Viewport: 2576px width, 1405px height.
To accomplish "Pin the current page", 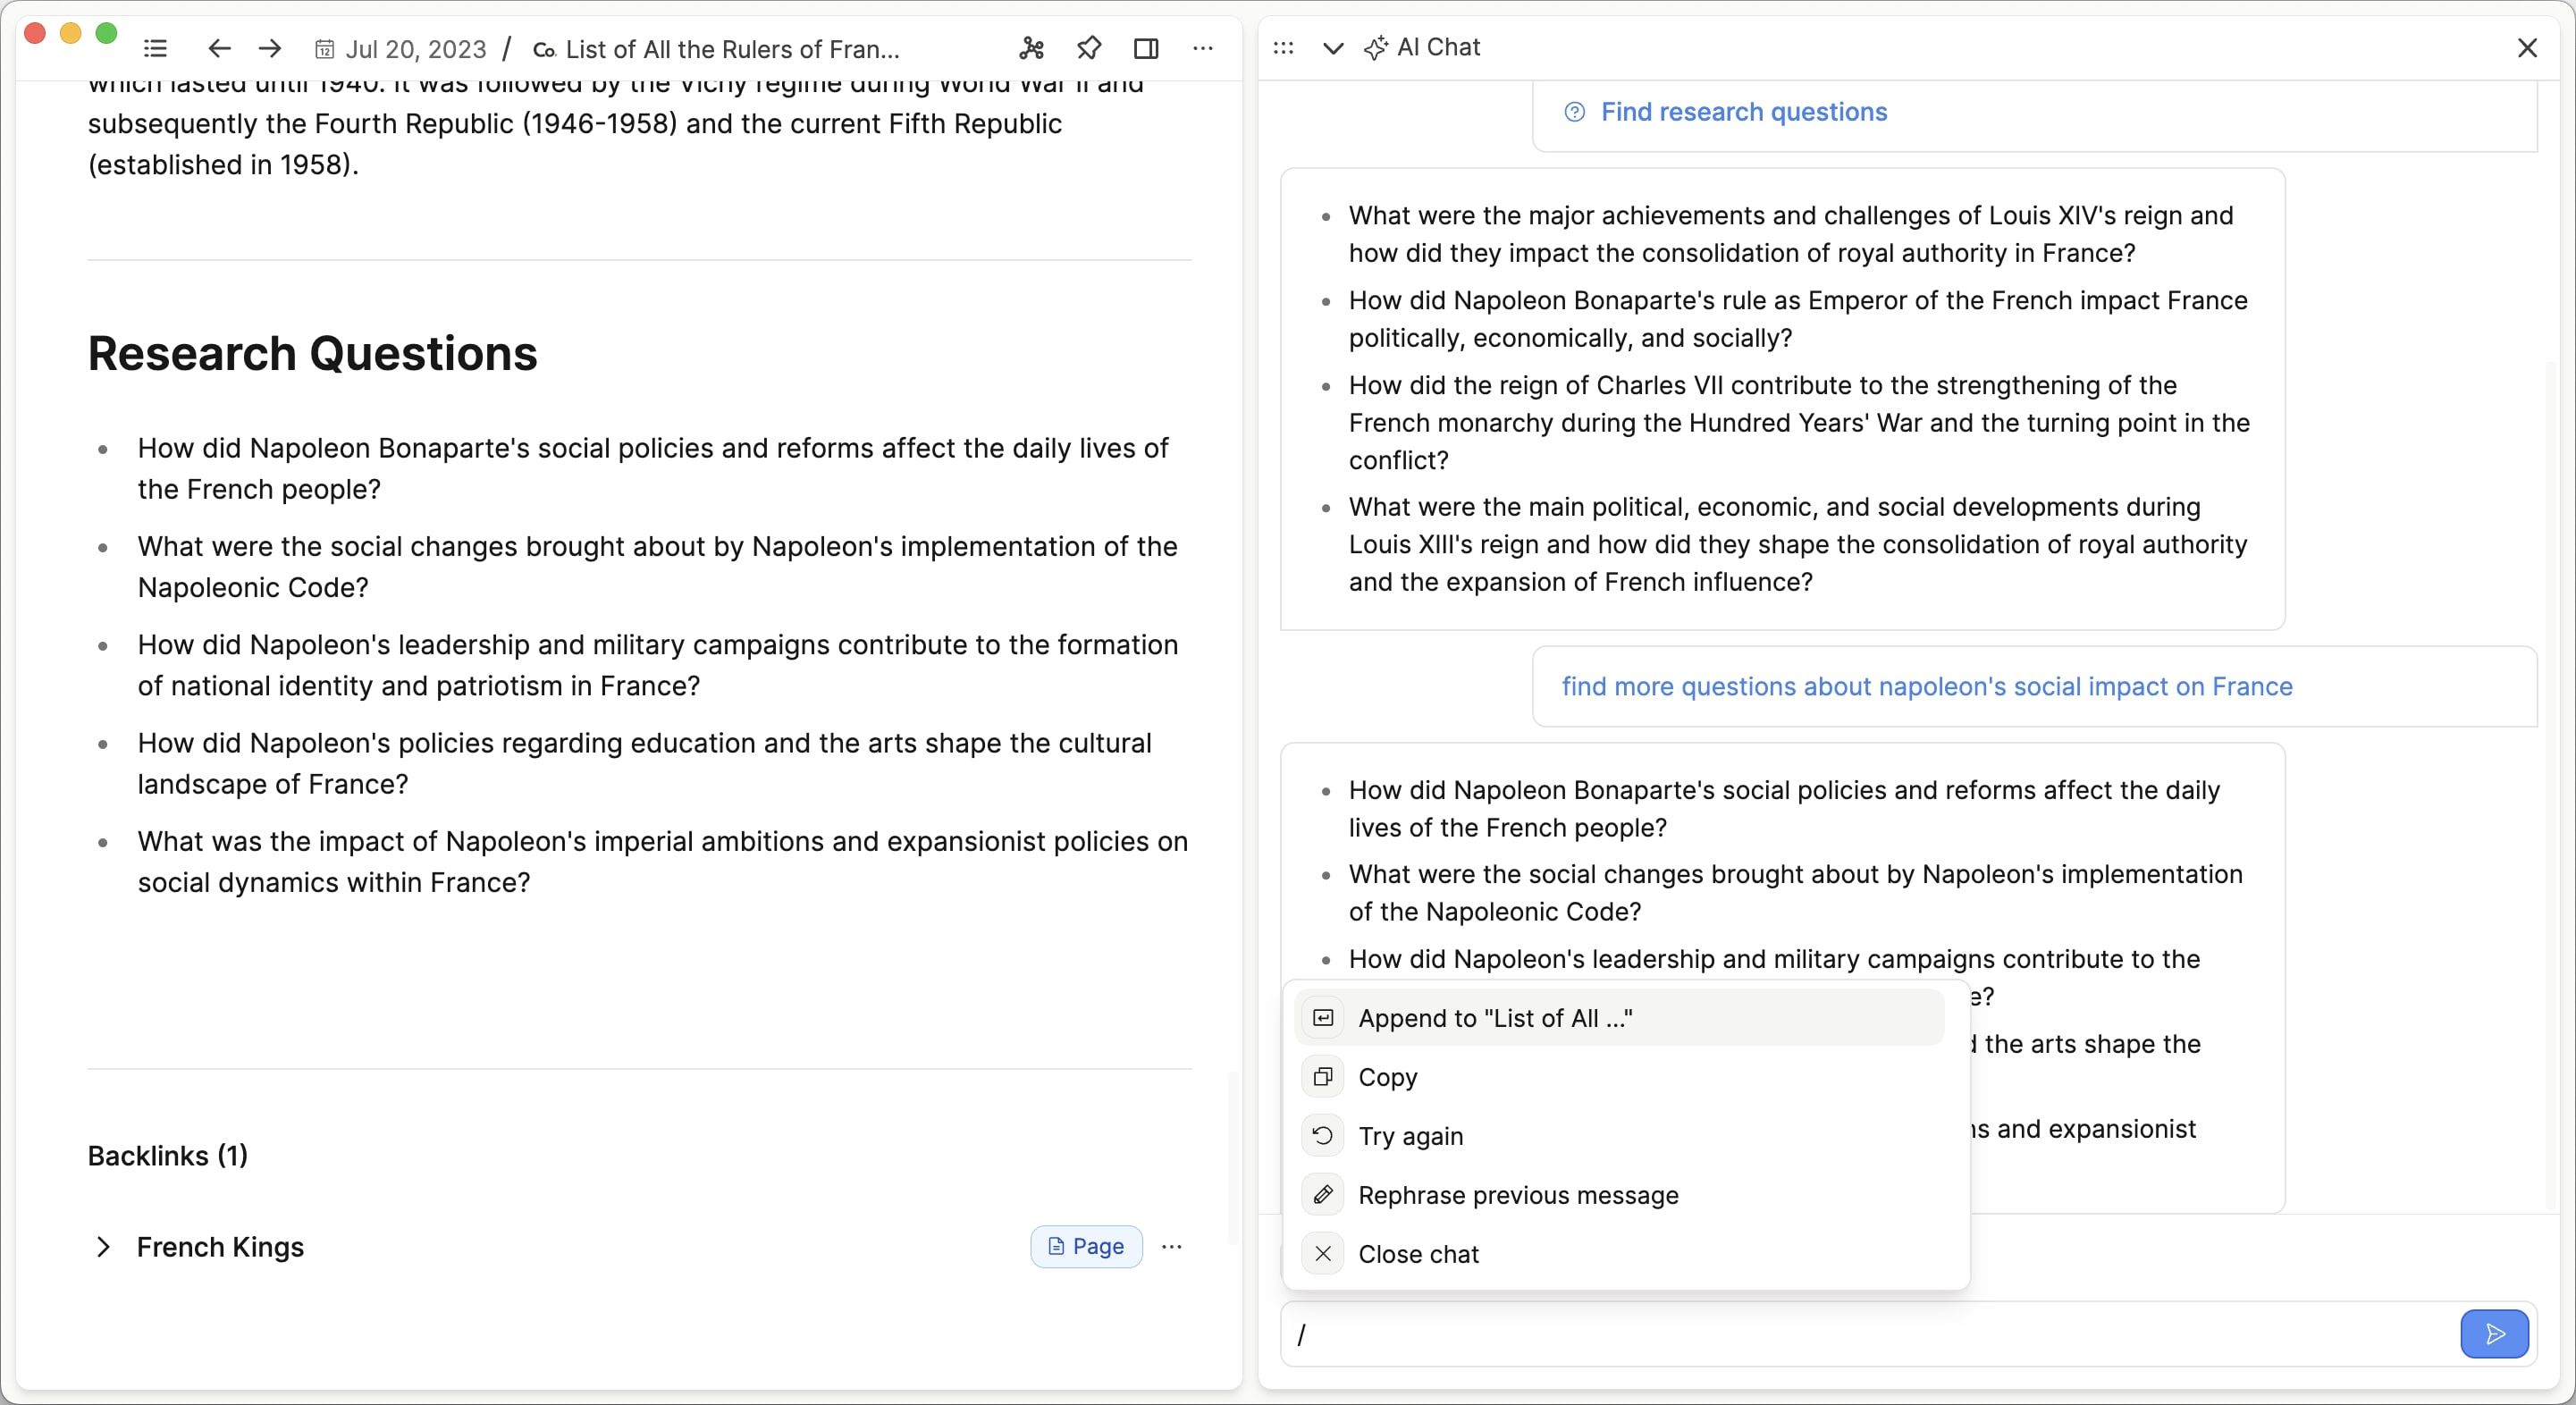I will [1089, 48].
